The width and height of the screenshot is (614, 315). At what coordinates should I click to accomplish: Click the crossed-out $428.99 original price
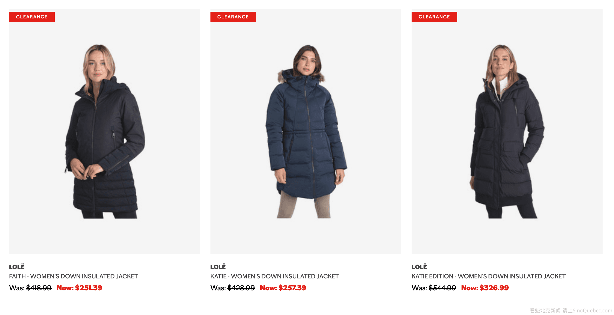[241, 288]
